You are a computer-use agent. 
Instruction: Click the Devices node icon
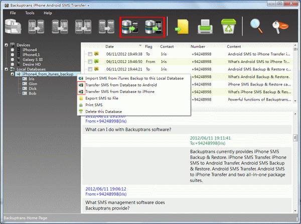[x=13, y=45]
